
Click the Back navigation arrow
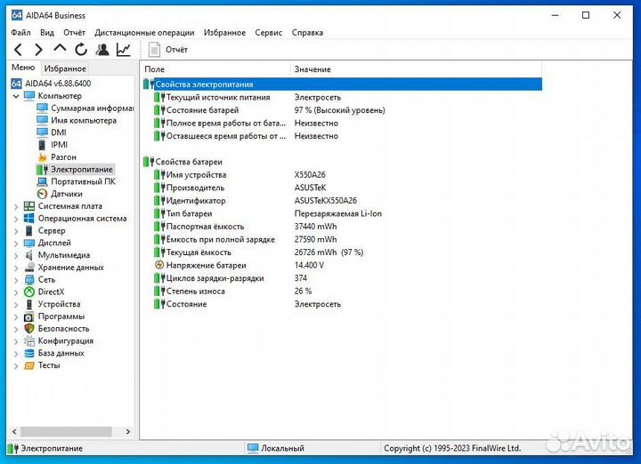point(18,50)
